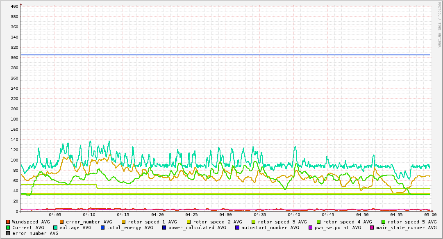The height and width of the screenshot is (239, 443).
Task: Click the gray error_number AVG legend square
Action: 8,233
